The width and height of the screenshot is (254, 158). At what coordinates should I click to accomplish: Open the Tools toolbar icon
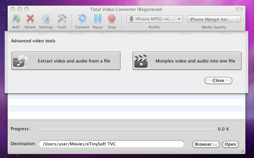click(62, 19)
